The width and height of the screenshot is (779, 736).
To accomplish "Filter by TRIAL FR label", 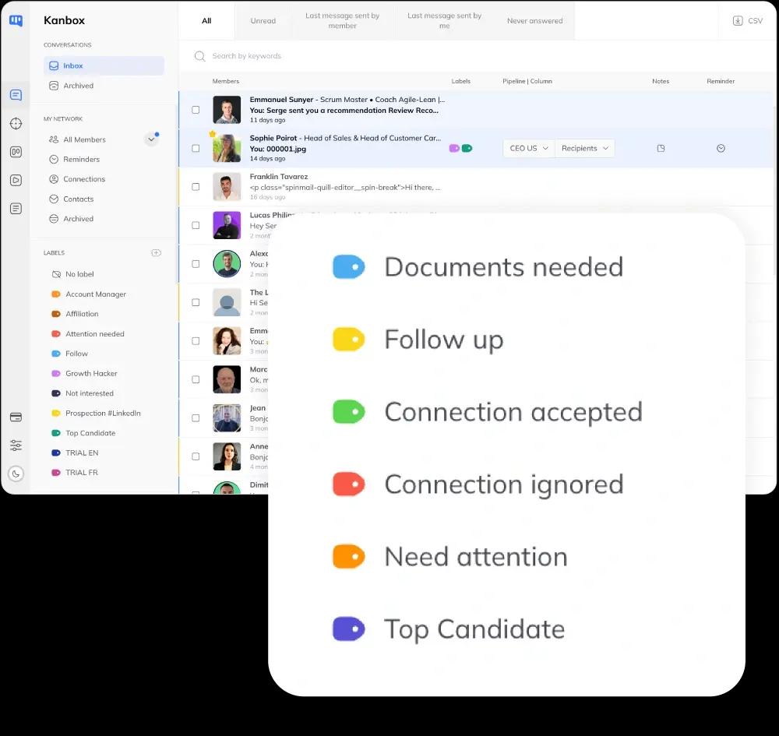I will pyautogui.click(x=82, y=472).
